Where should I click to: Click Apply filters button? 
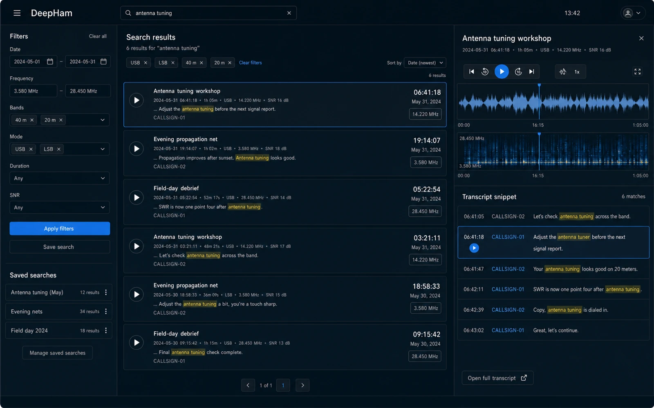pos(60,228)
